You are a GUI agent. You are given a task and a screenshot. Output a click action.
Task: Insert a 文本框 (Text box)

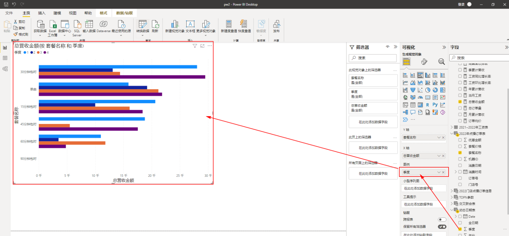[190, 26]
